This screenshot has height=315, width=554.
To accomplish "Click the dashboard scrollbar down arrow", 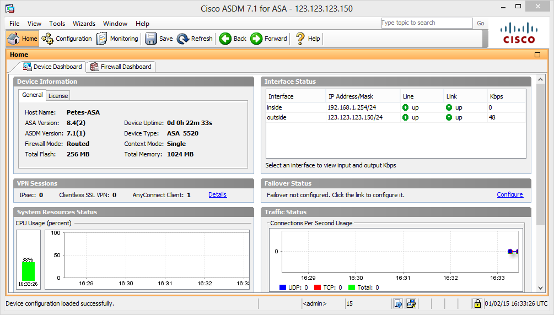I will (541, 288).
